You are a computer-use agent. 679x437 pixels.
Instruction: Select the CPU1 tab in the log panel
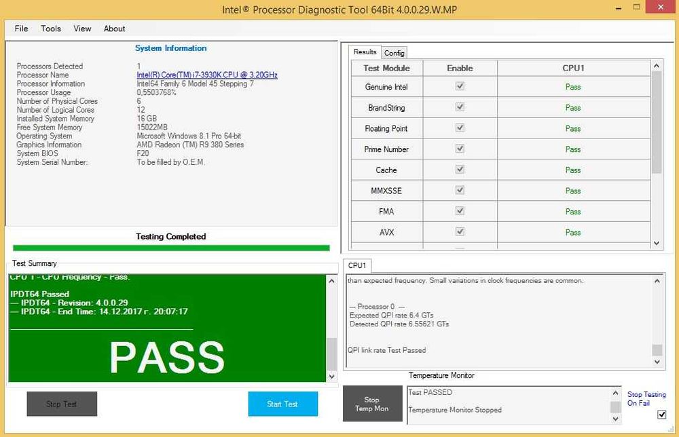tap(357, 265)
